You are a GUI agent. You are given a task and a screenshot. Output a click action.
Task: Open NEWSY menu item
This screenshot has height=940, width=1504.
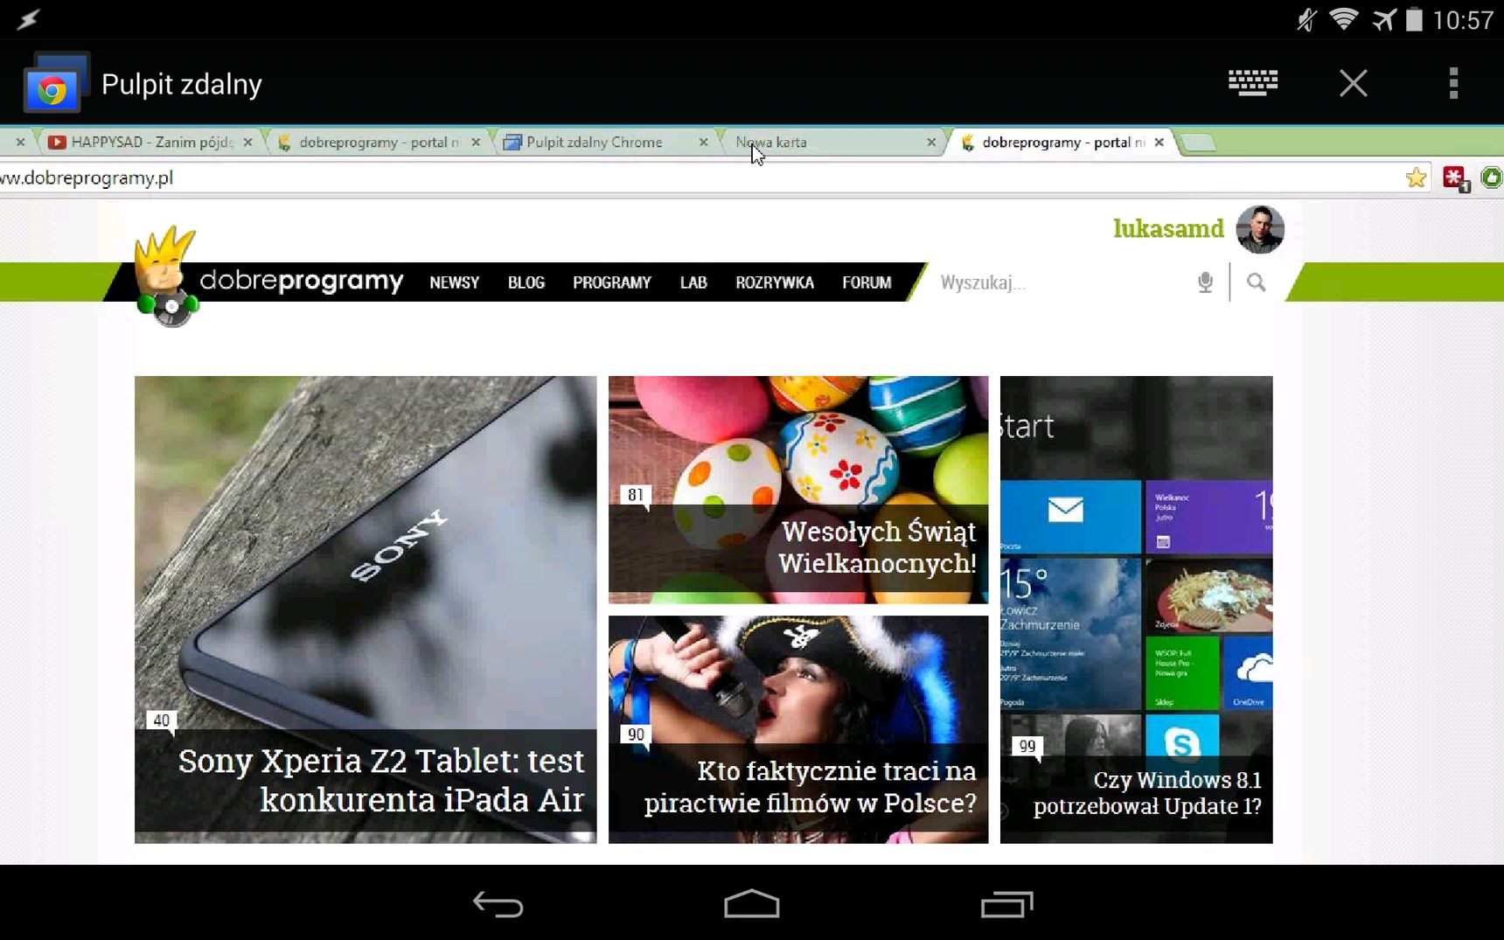coord(455,282)
